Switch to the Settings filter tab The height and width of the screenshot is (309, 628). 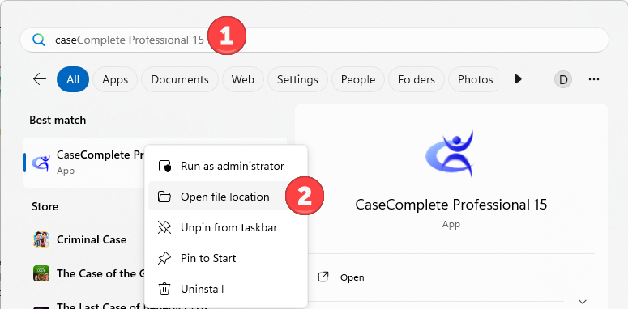[x=297, y=79]
